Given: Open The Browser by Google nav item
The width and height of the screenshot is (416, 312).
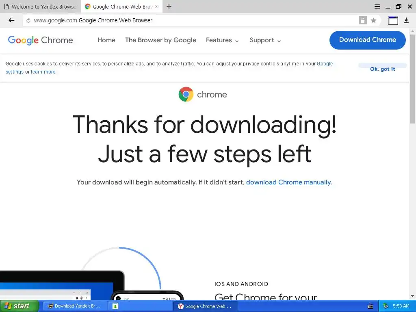Looking at the screenshot, I should 160,40.
